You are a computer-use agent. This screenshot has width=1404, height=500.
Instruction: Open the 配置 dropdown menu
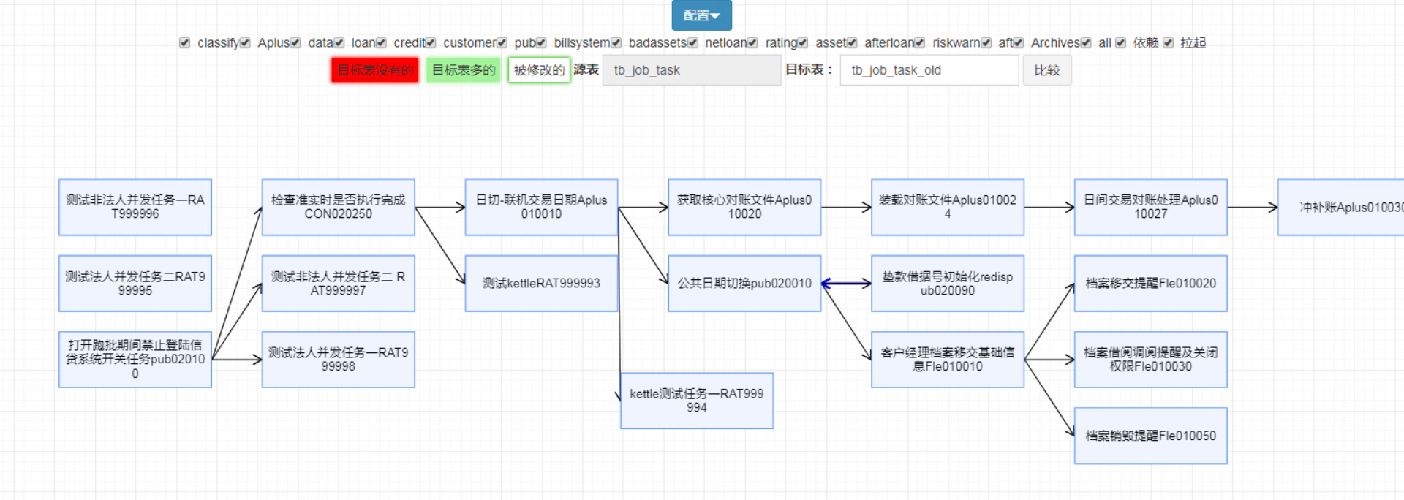(701, 15)
